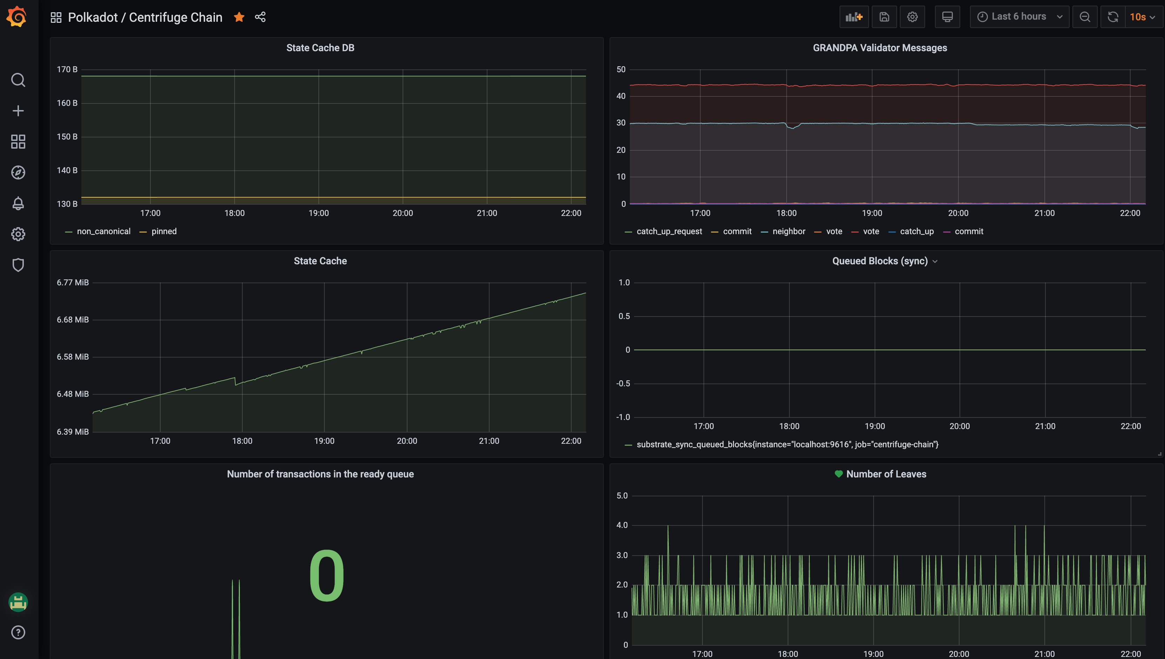Click the Add panel icon
The width and height of the screenshot is (1165, 659).
click(x=854, y=17)
